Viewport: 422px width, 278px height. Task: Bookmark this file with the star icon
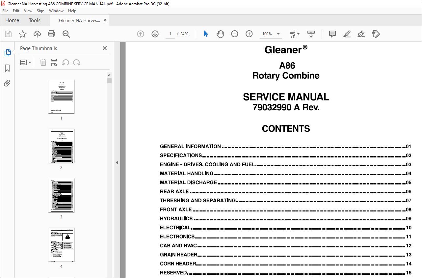point(22,34)
